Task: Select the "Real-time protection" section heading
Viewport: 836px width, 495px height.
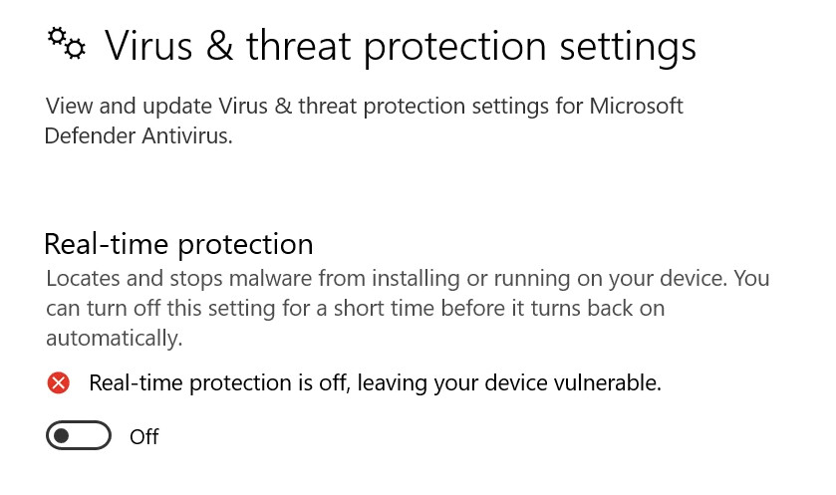Action: point(178,243)
